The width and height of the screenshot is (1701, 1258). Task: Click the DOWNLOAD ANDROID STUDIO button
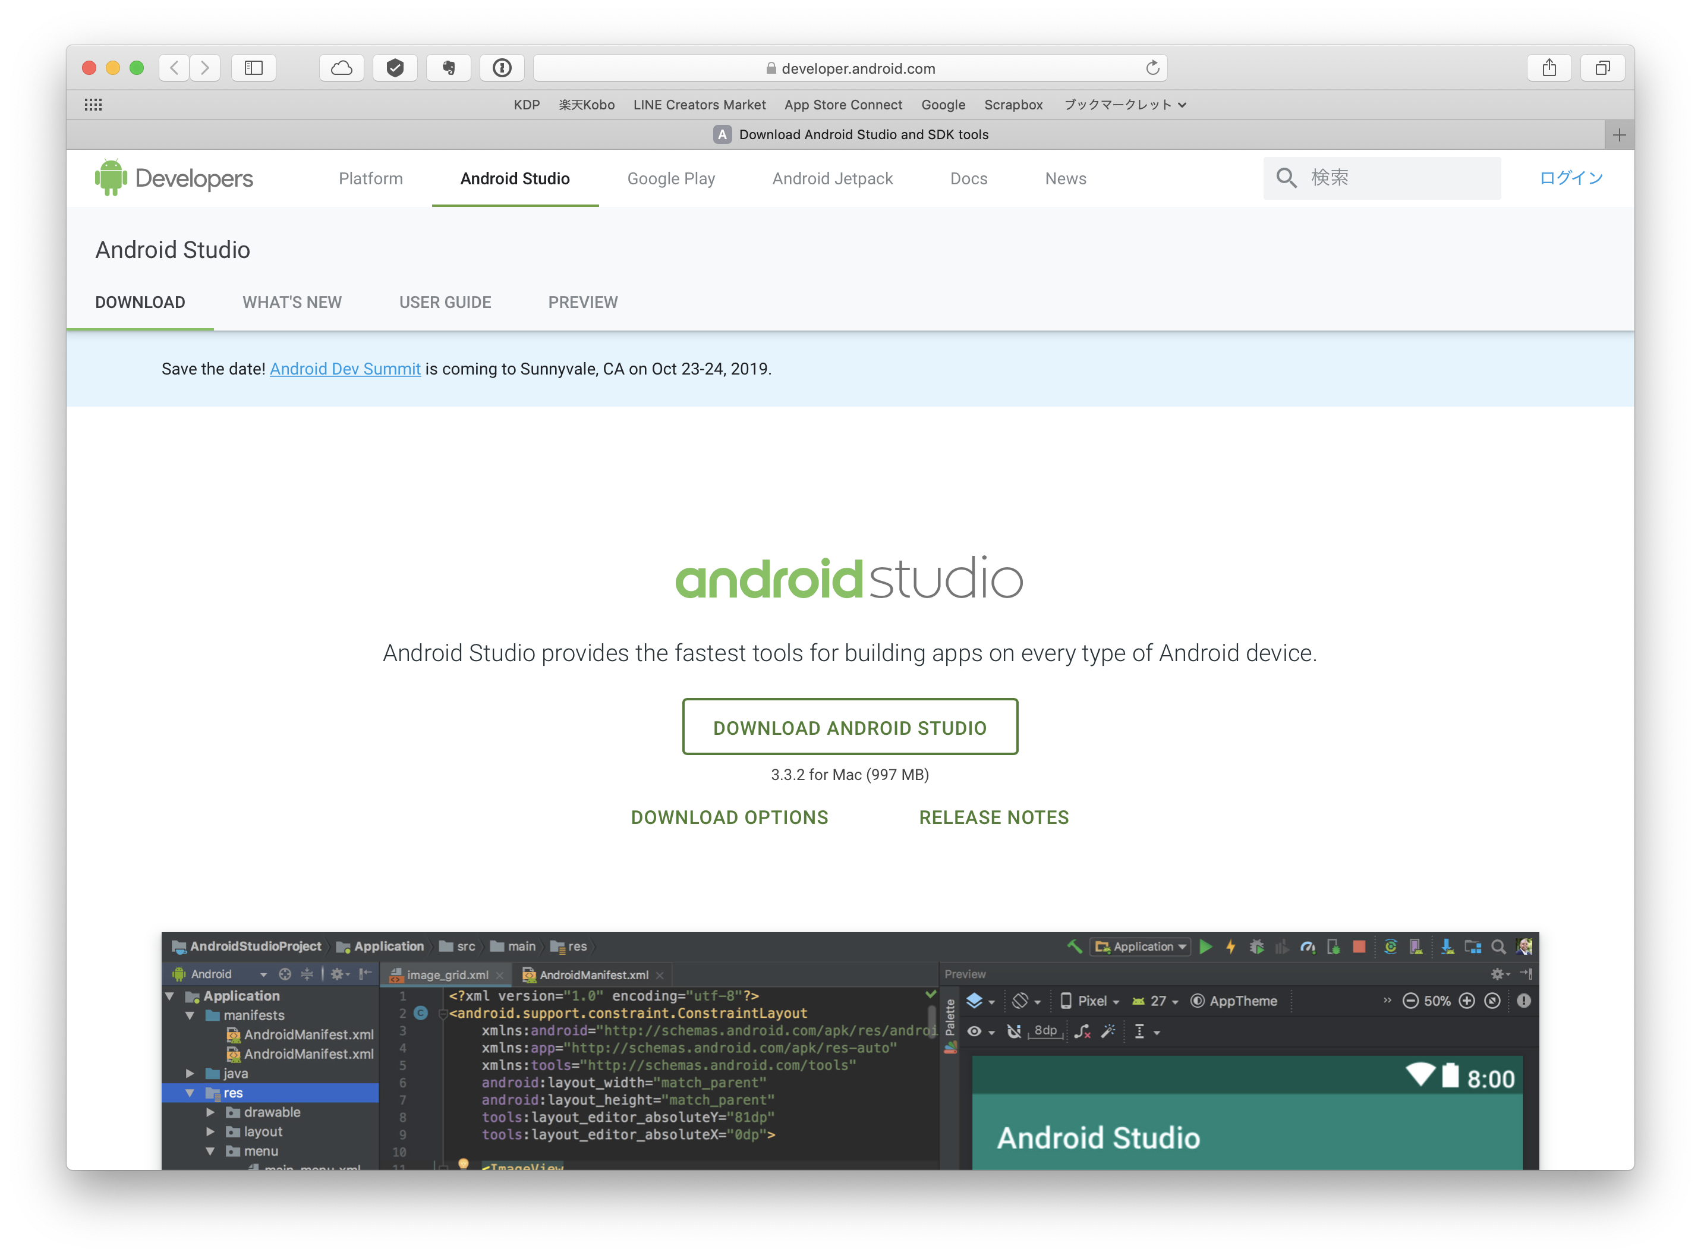[849, 727]
